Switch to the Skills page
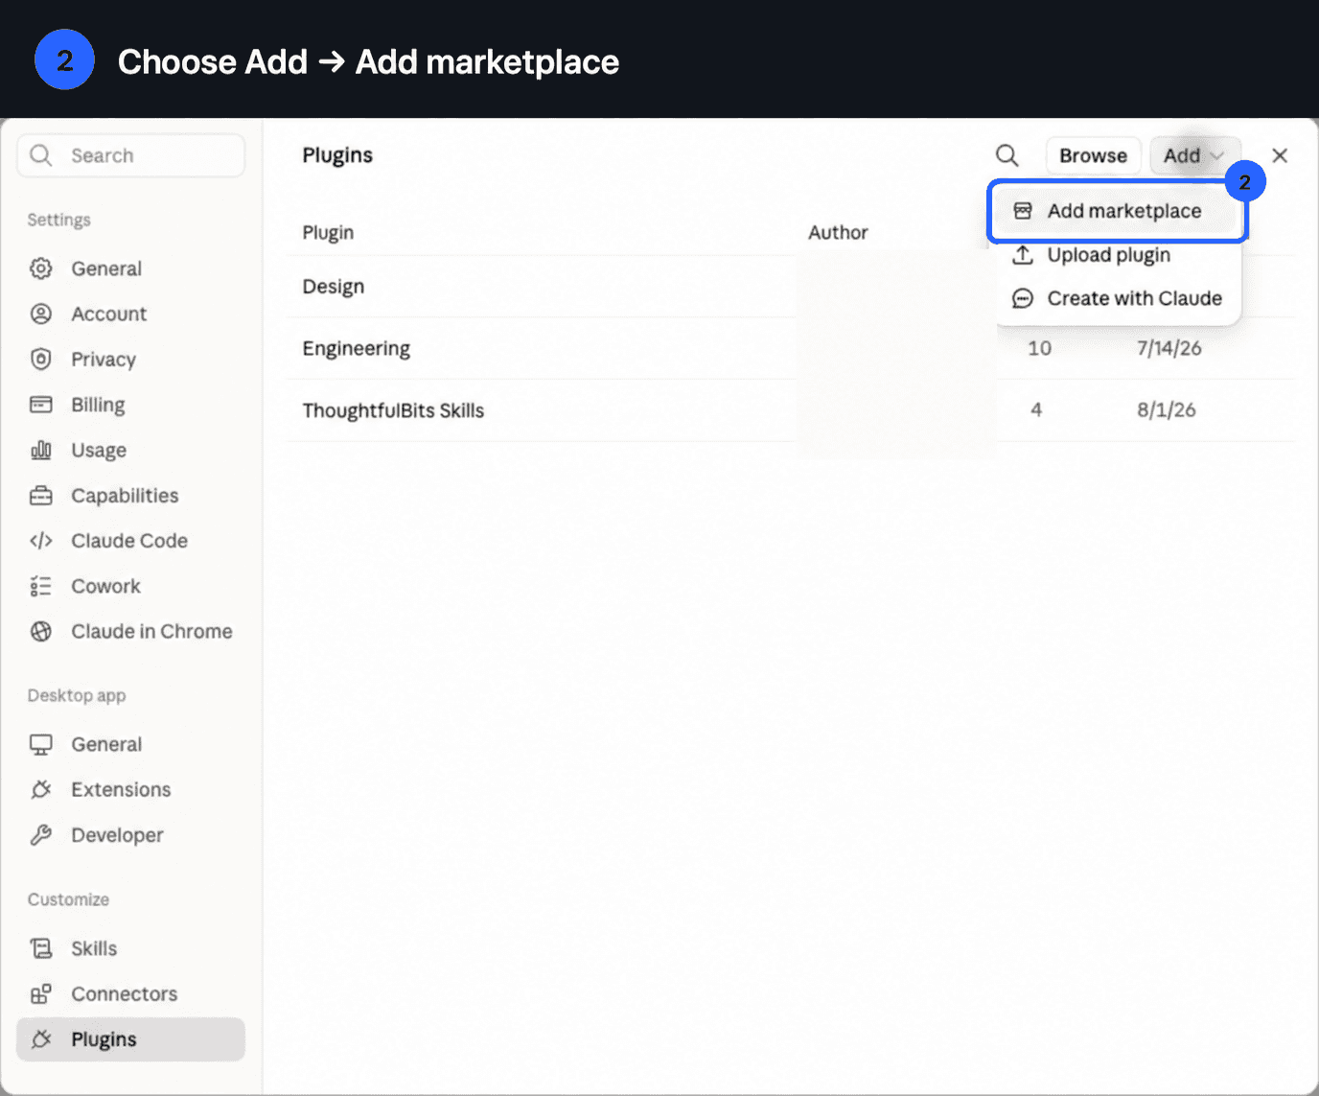Viewport: 1319px width, 1096px height. pos(131,948)
